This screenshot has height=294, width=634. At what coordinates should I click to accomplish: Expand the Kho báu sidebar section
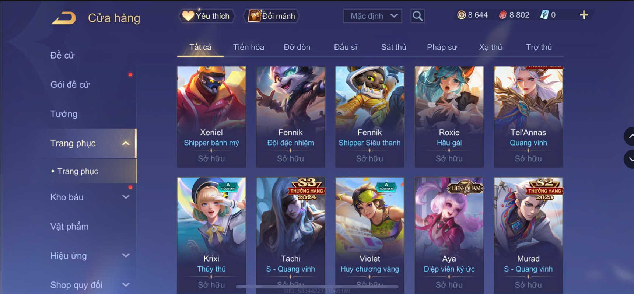pyautogui.click(x=126, y=197)
